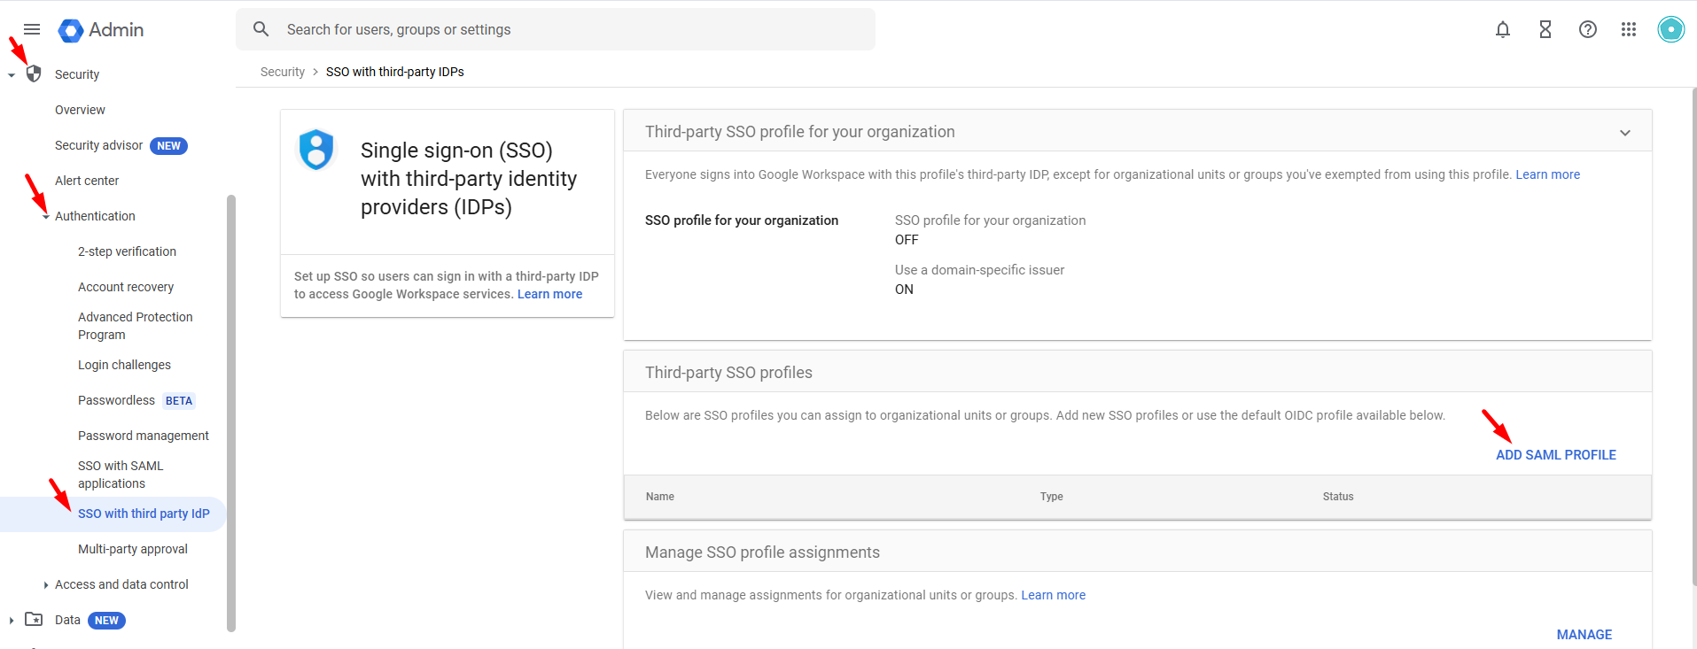Expand Access and data control section
This screenshot has width=1697, height=649.
[46, 585]
